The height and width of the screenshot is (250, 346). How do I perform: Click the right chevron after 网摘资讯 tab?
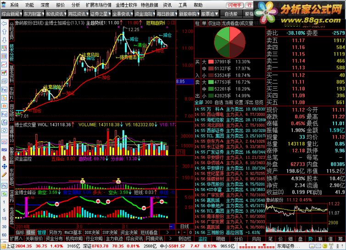point(170,239)
